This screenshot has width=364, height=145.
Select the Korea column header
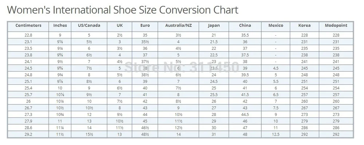pos(304,25)
